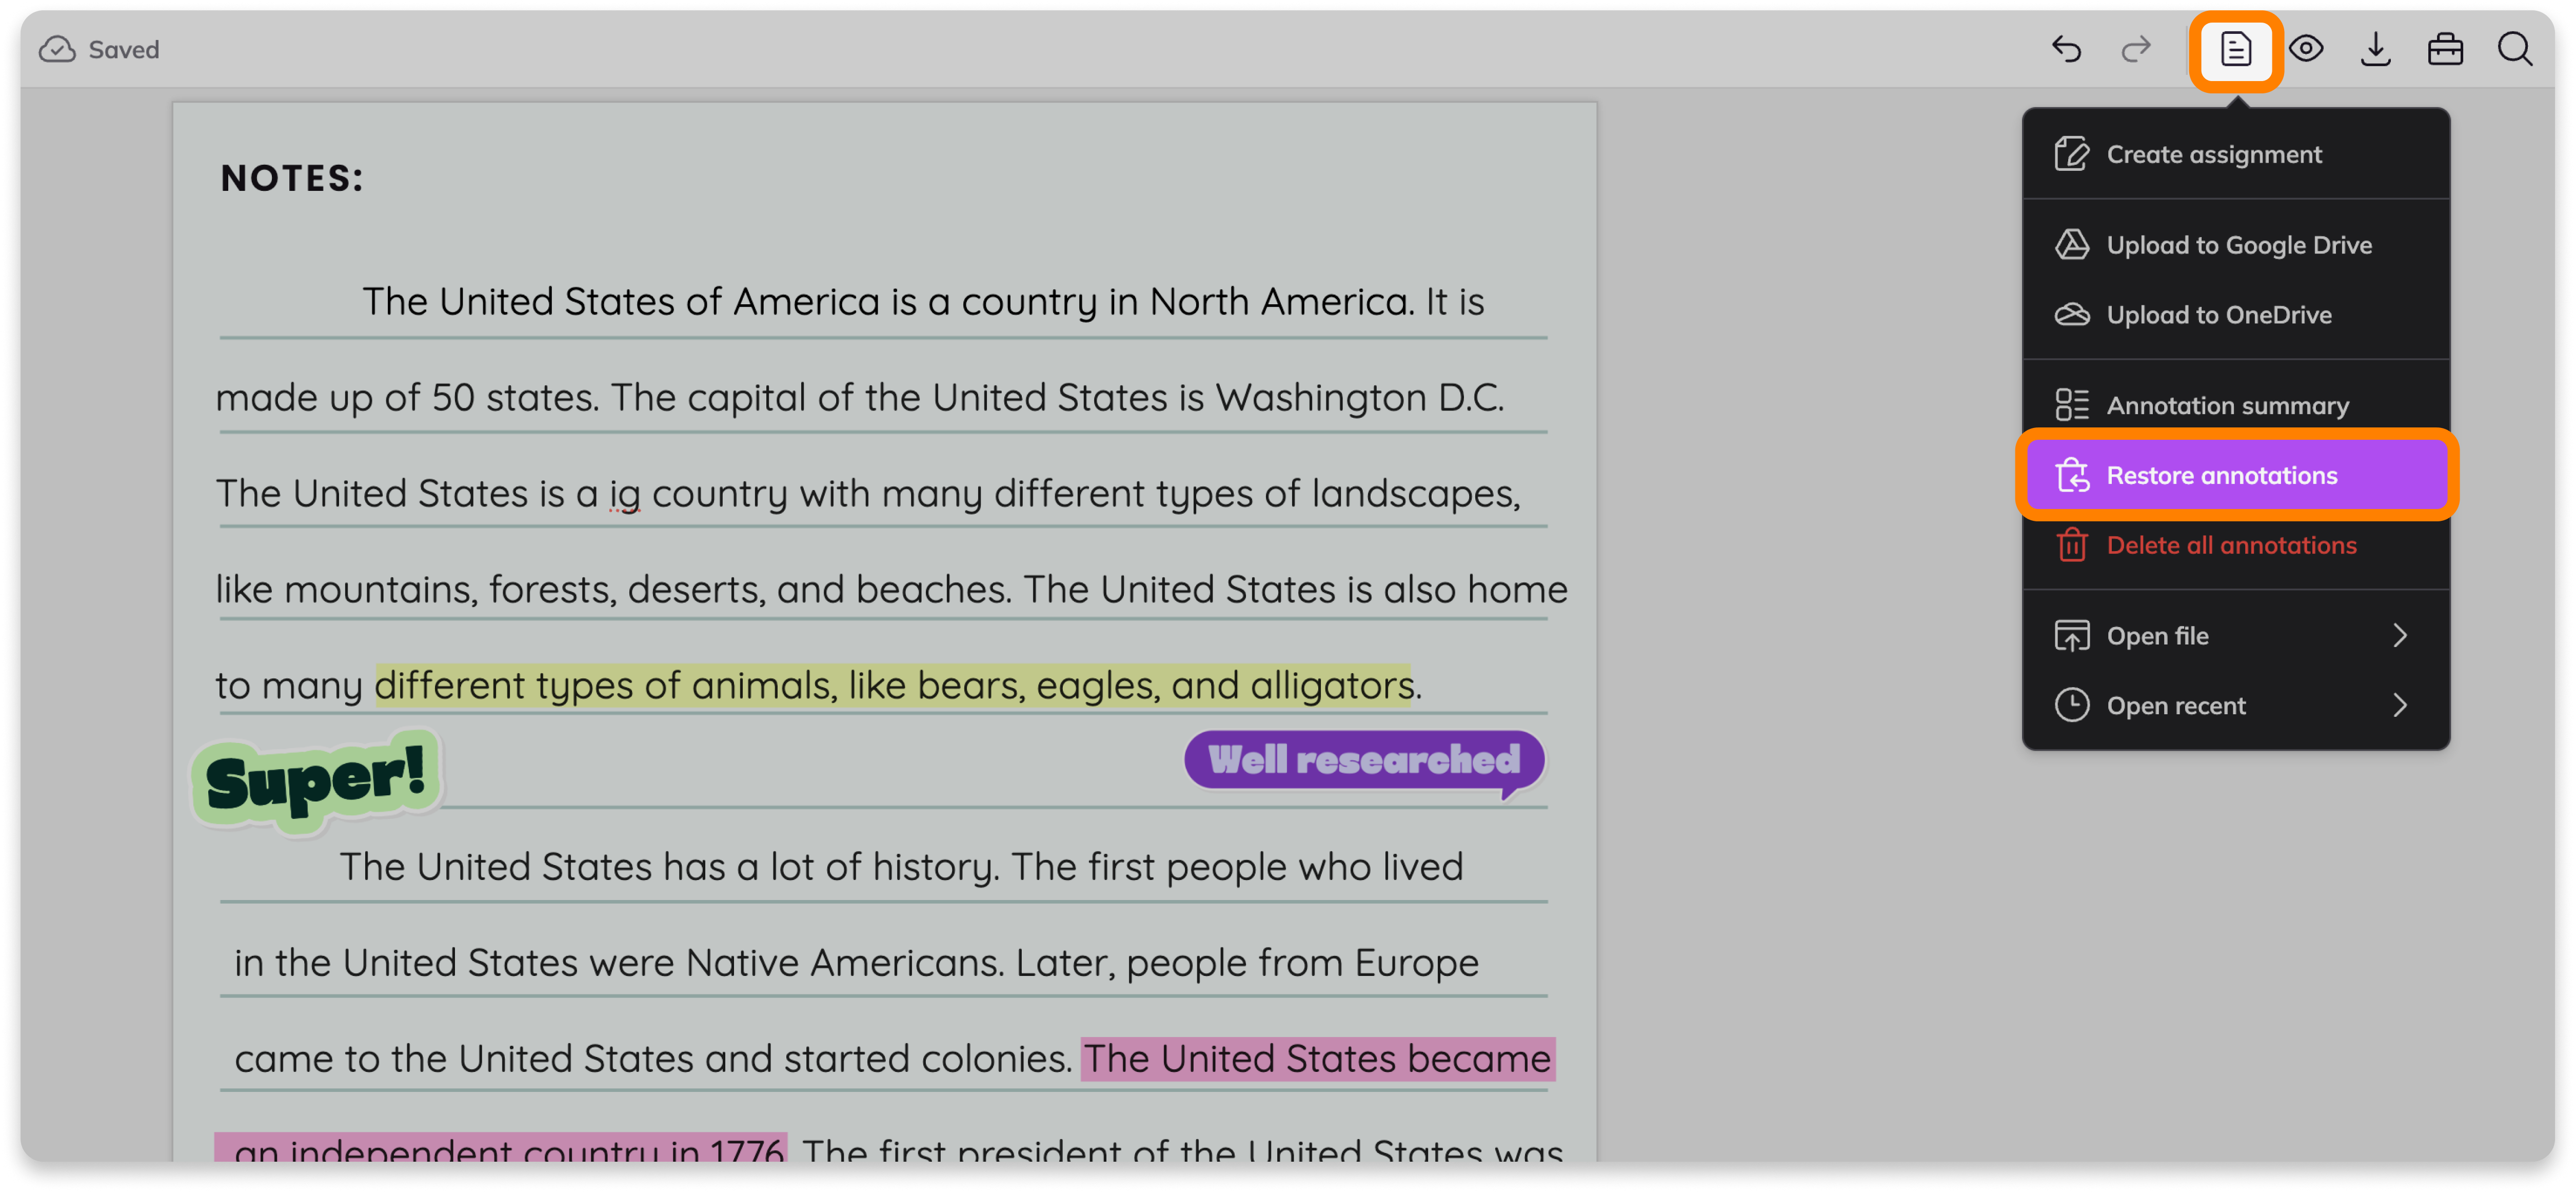Click the red trash can icon
The image size is (2576, 1193).
click(2071, 545)
